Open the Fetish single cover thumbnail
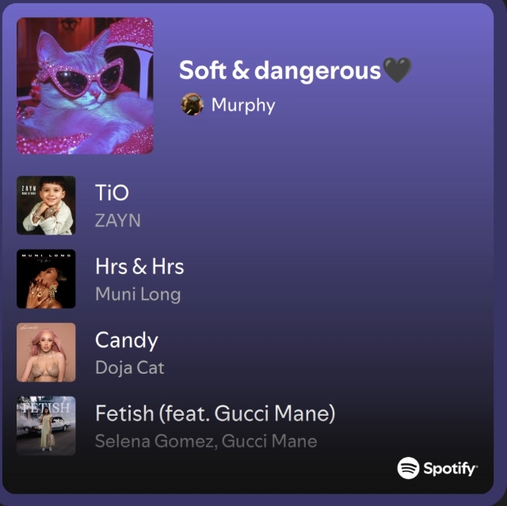This screenshot has height=506, width=507. tap(46, 425)
